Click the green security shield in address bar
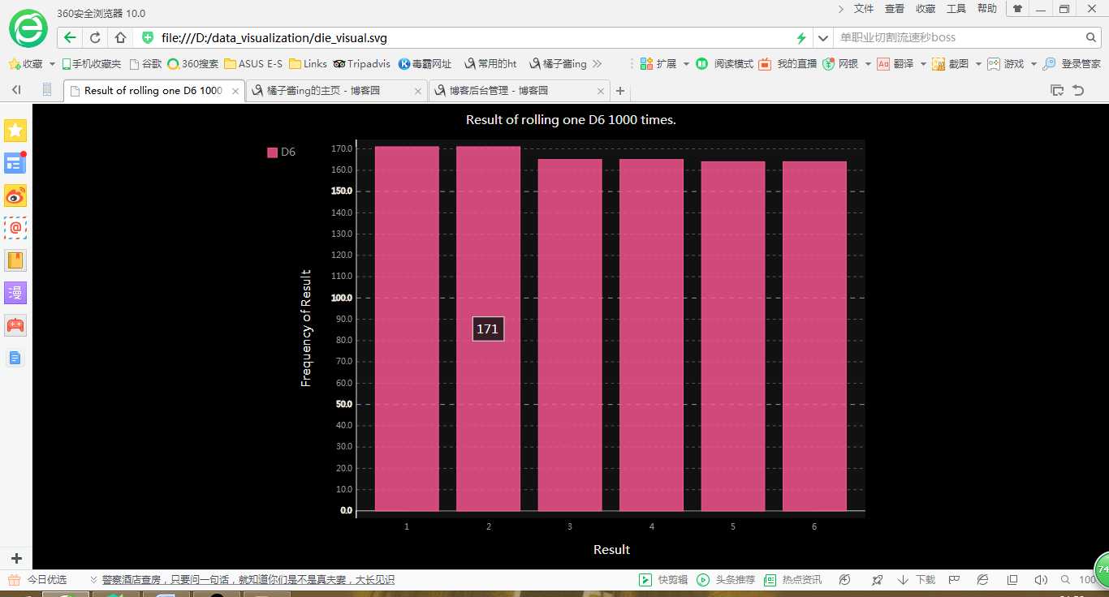Image resolution: width=1109 pixels, height=597 pixels. 148,37
